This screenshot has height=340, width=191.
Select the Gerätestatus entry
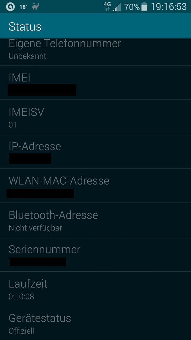point(95,323)
